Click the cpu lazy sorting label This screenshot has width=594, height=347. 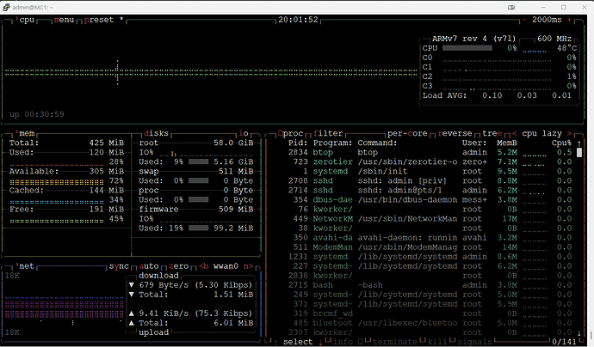point(541,133)
